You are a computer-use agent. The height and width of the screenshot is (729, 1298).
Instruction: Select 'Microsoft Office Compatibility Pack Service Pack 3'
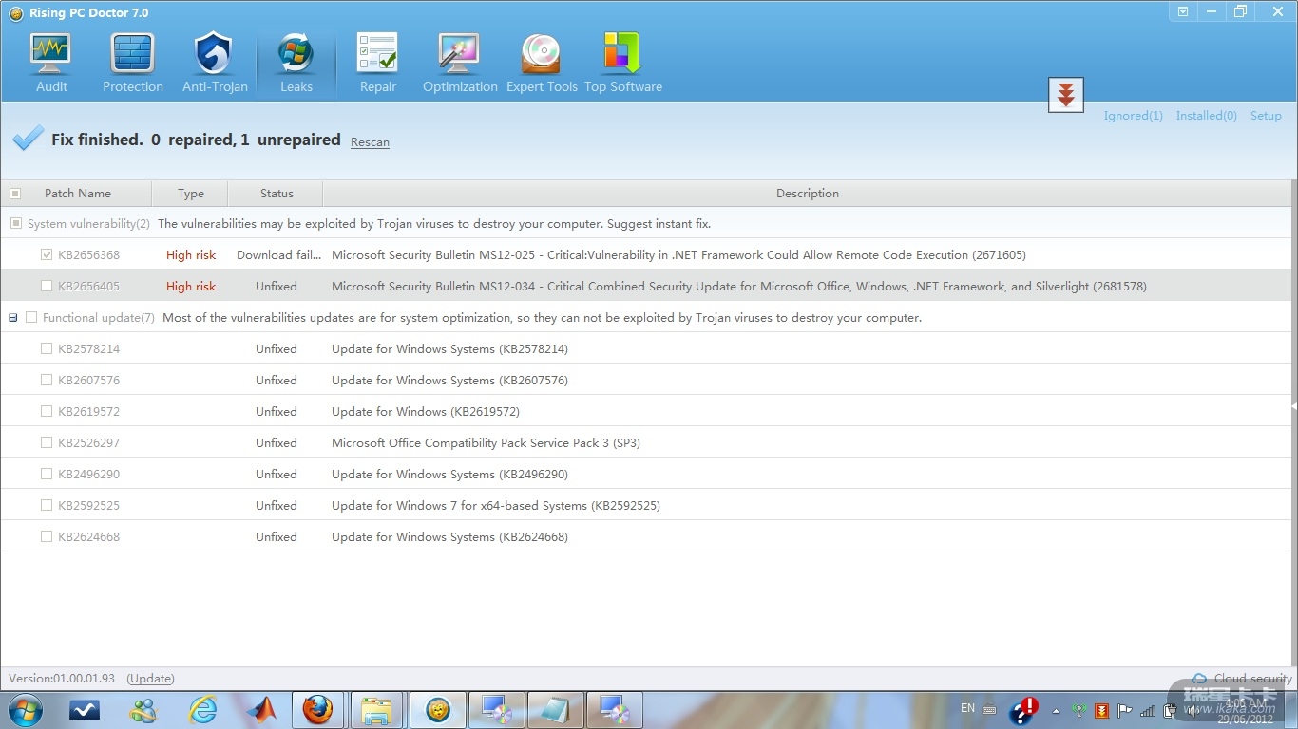point(487,443)
